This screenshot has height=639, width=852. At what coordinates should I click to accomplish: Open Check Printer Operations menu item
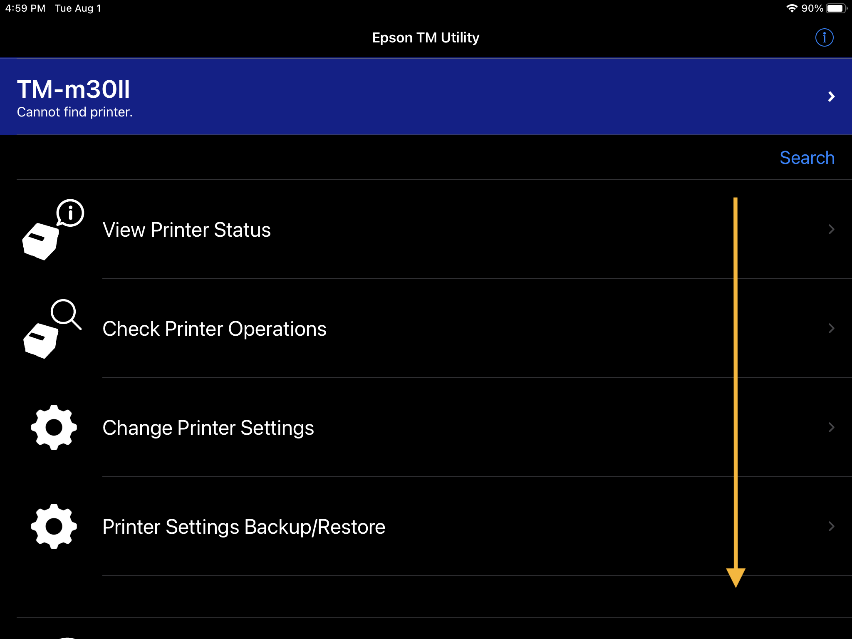pos(214,329)
